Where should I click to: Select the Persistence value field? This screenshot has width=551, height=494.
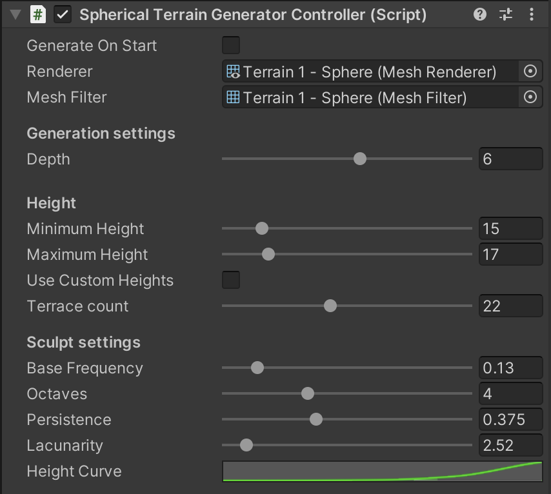(x=510, y=419)
